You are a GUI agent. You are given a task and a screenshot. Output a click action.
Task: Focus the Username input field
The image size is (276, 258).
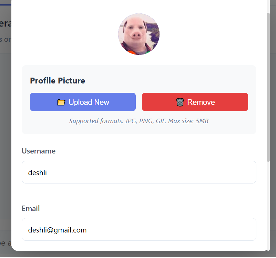coord(139,172)
